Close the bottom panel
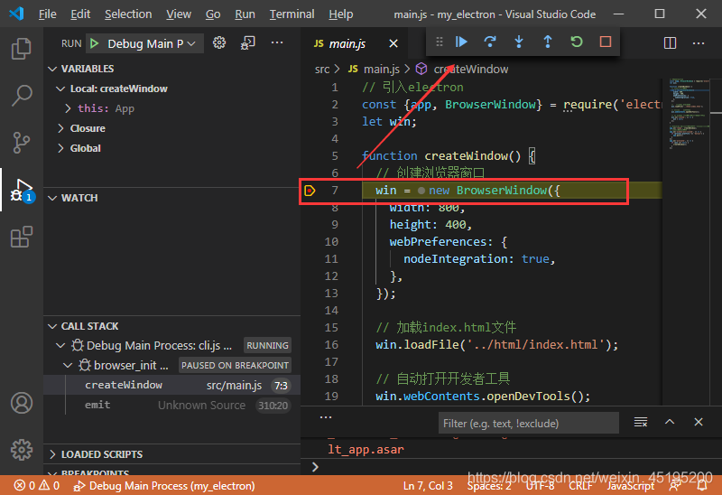This screenshot has width=722, height=495. 699,422
